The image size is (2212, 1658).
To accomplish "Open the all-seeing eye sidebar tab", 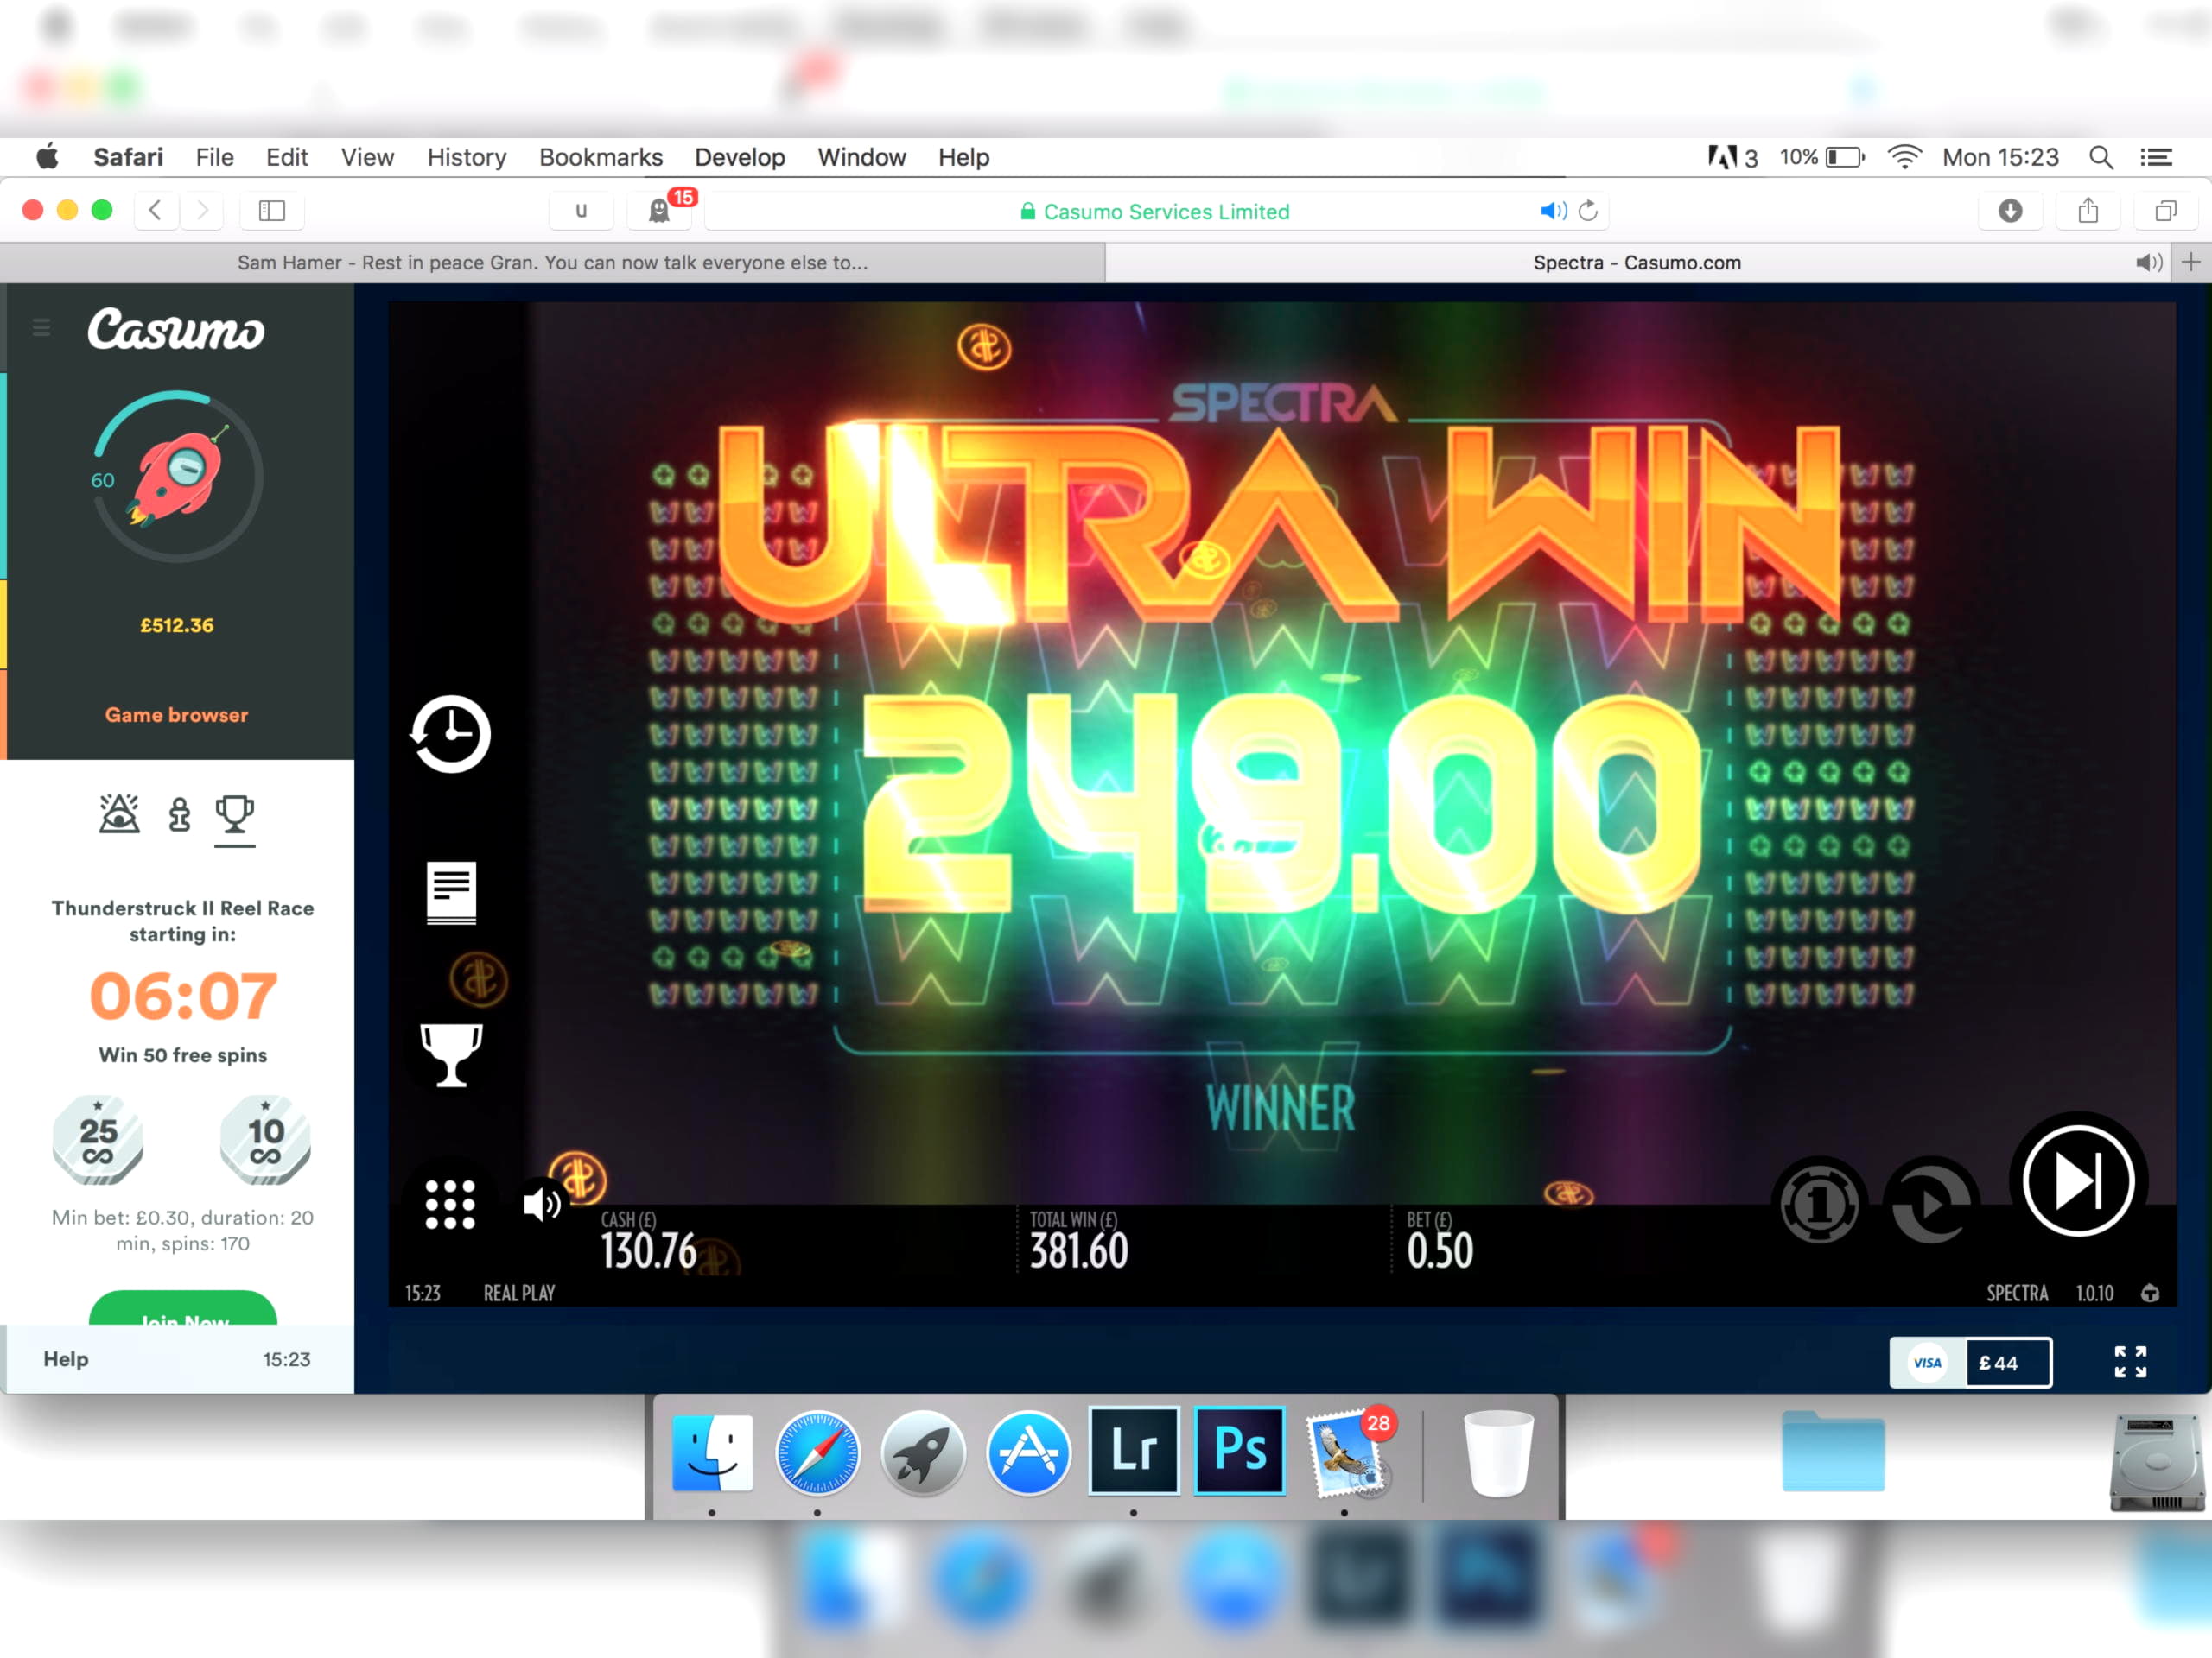I will point(119,813).
